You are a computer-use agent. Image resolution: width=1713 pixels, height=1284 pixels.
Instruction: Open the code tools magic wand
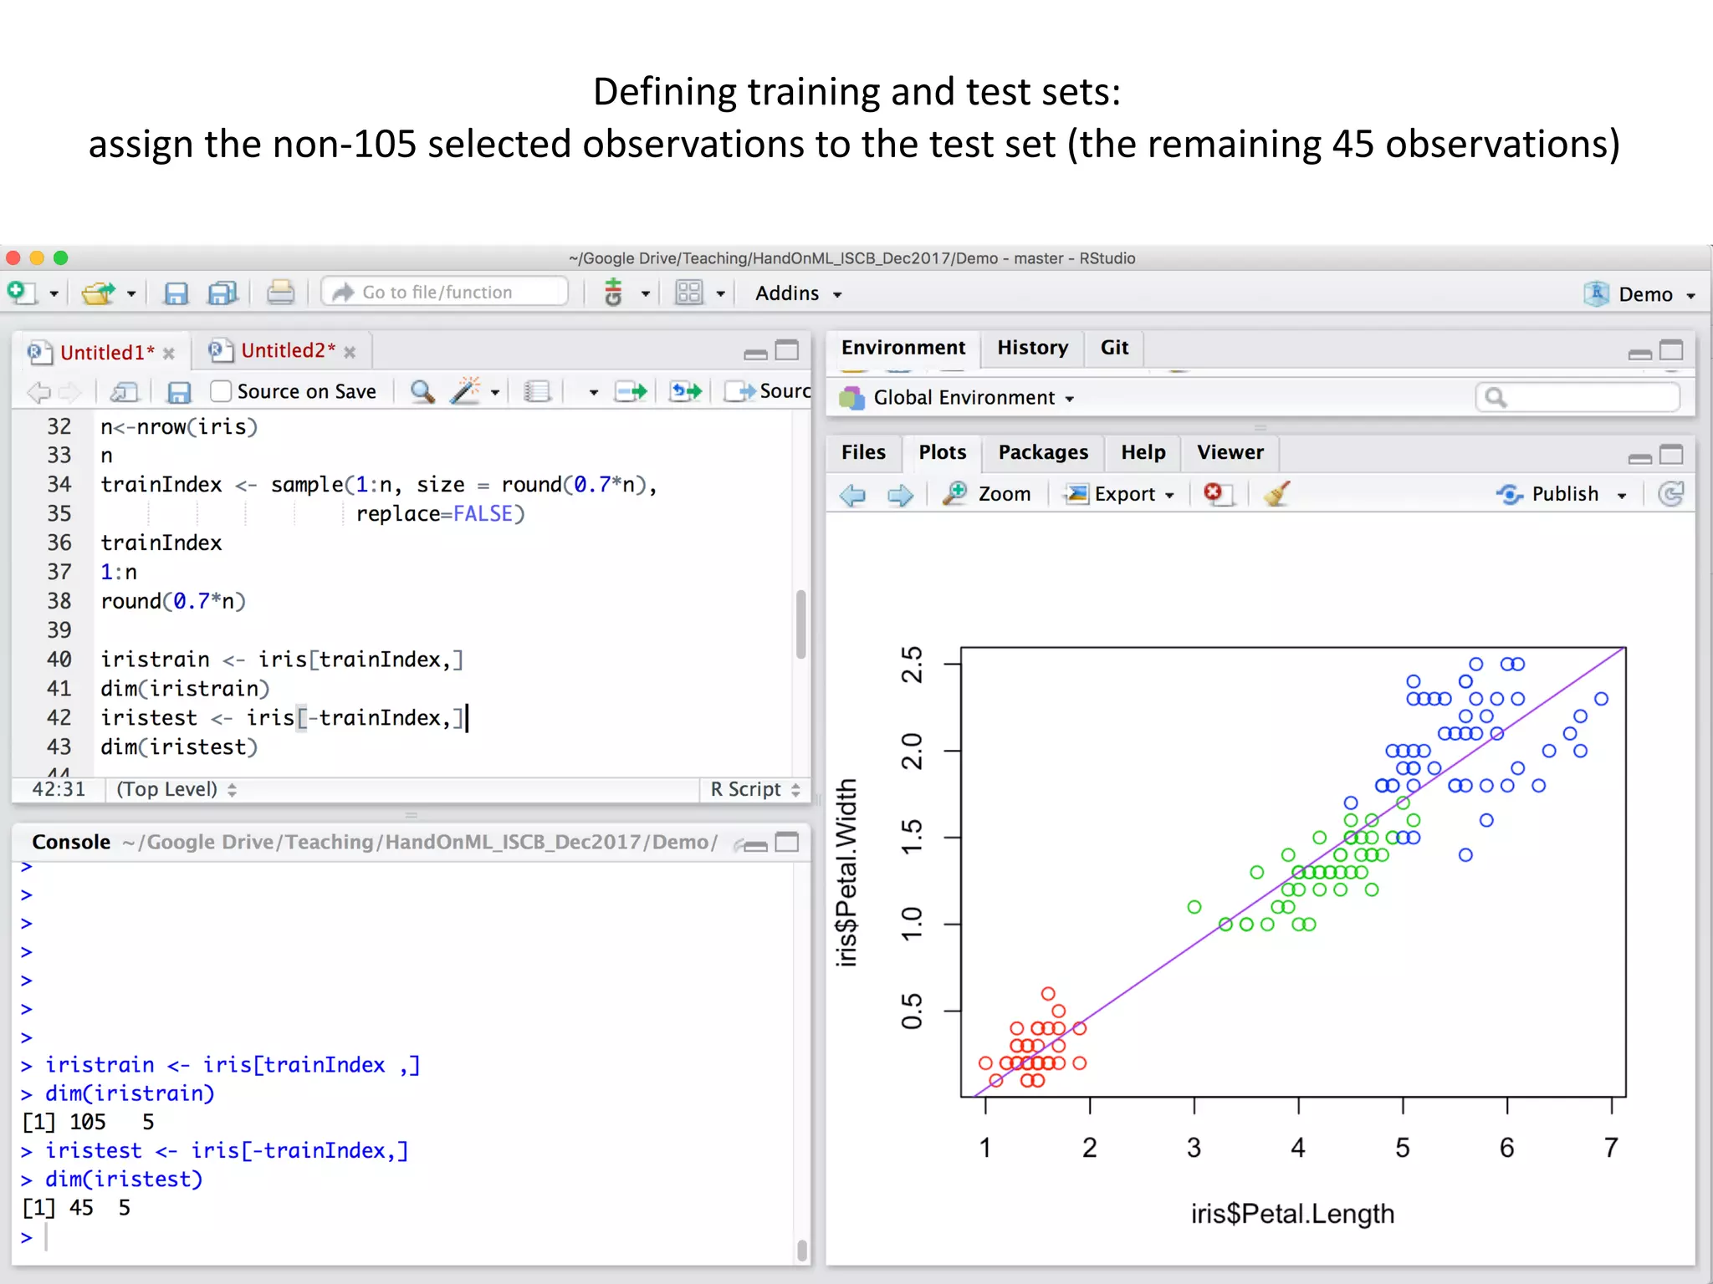(465, 390)
